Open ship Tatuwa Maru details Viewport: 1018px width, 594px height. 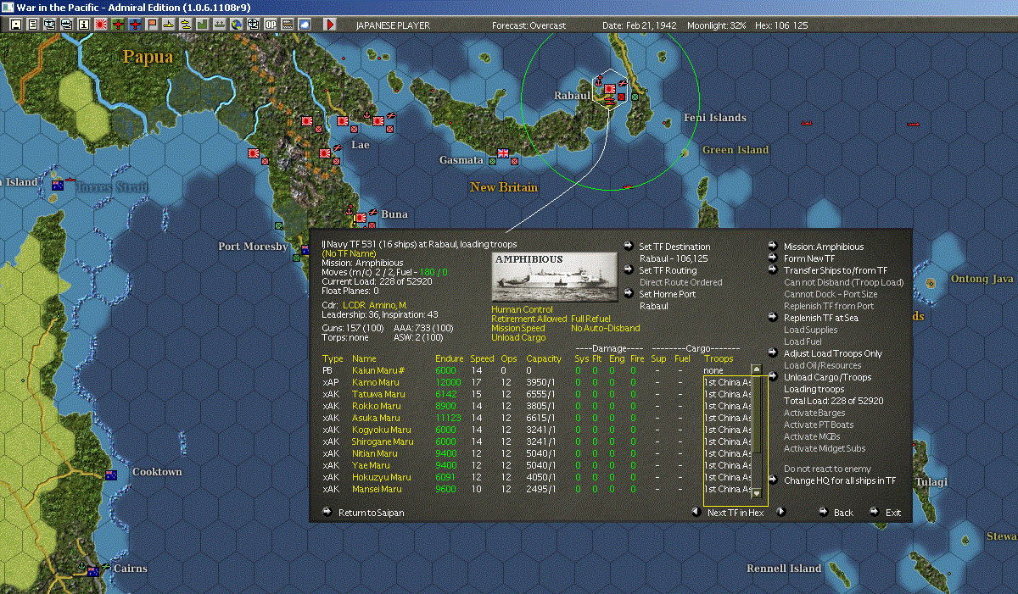click(378, 395)
